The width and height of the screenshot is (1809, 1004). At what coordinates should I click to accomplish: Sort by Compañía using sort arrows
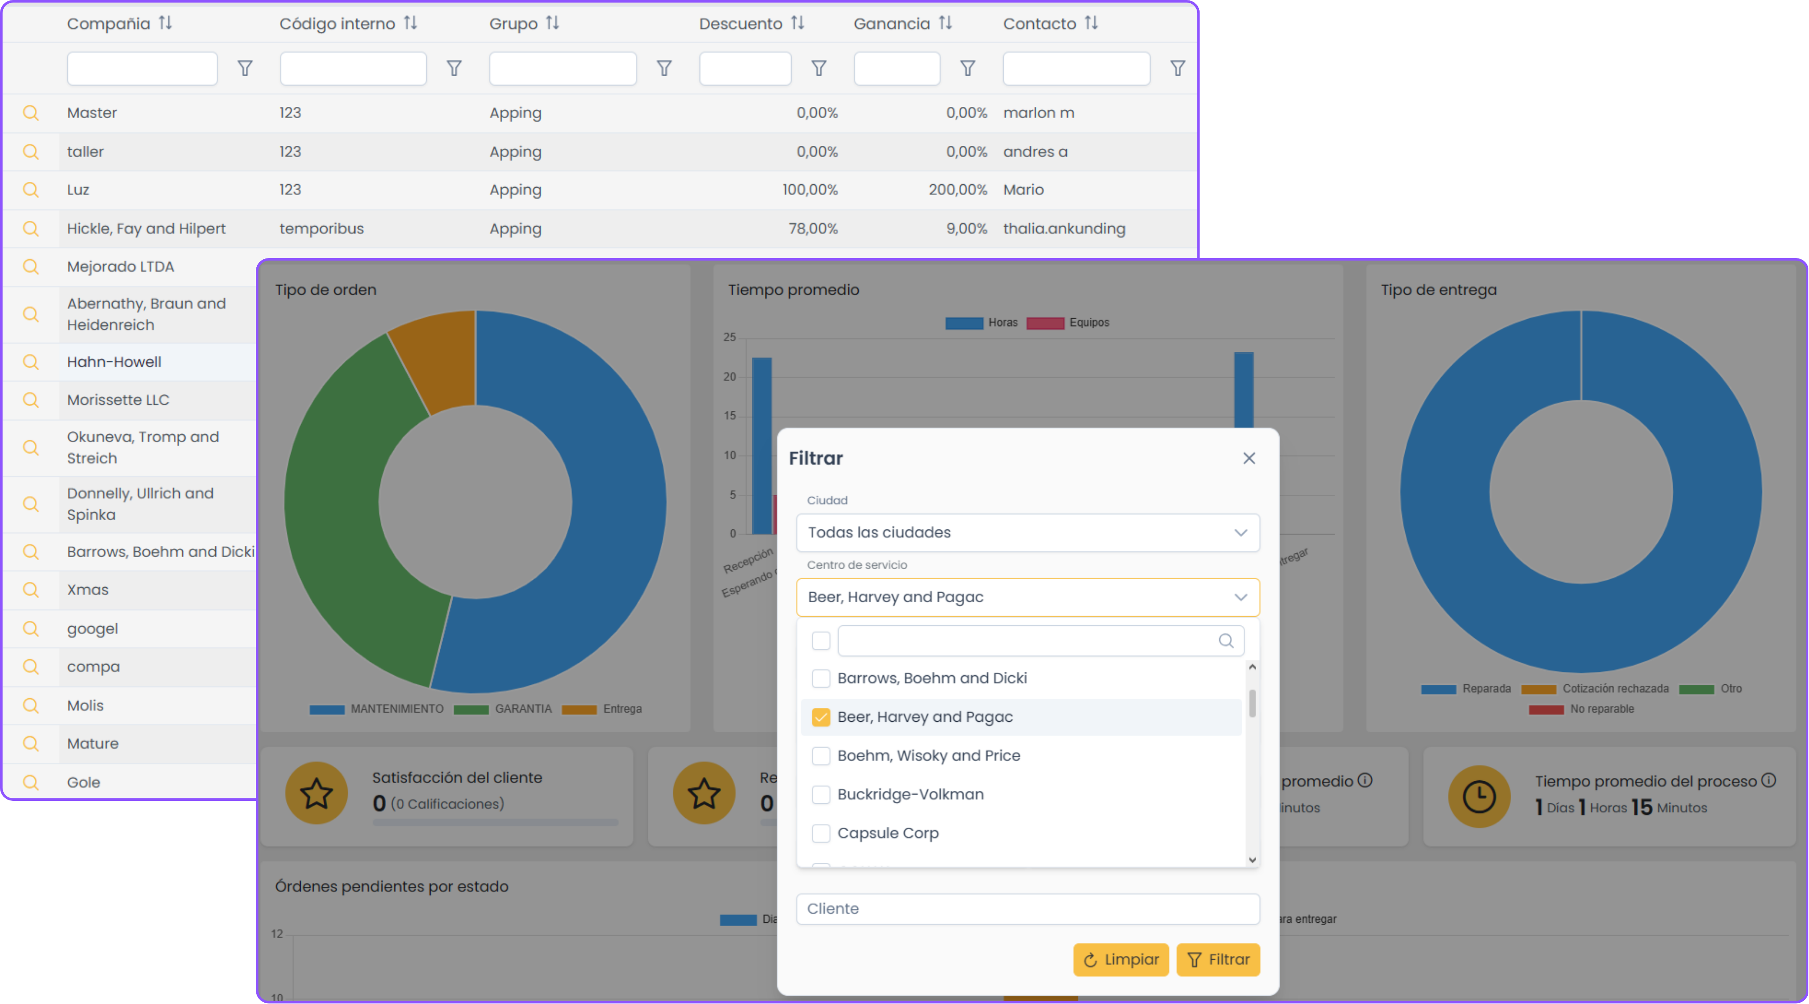click(x=166, y=23)
